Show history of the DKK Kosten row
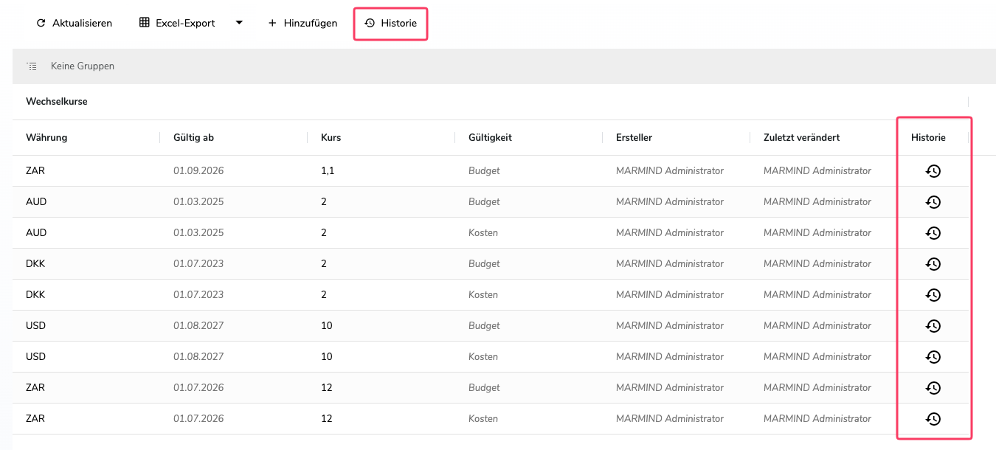996x450 pixels. 933,295
